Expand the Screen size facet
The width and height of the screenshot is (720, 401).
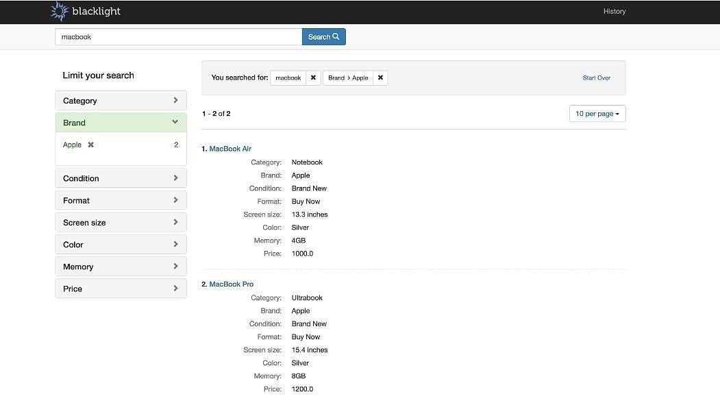pyautogui.click(x=121, y=222)
